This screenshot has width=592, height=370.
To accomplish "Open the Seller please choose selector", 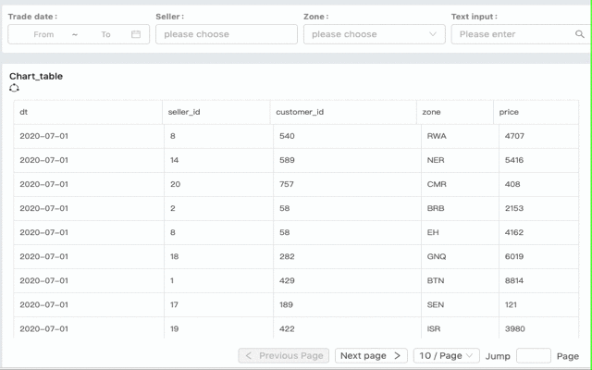I will [x=226, y=34].
